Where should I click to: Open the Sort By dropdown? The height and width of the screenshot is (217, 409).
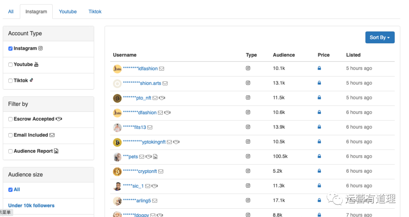pos(379,37)
